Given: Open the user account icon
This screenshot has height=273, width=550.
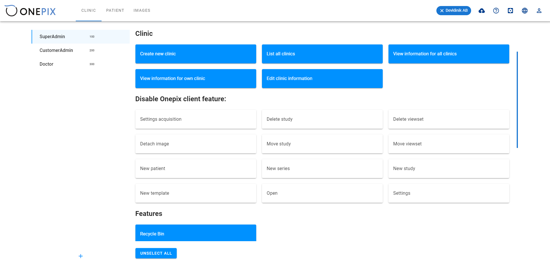Looking at the screenshot, I should tap(539, 11).
